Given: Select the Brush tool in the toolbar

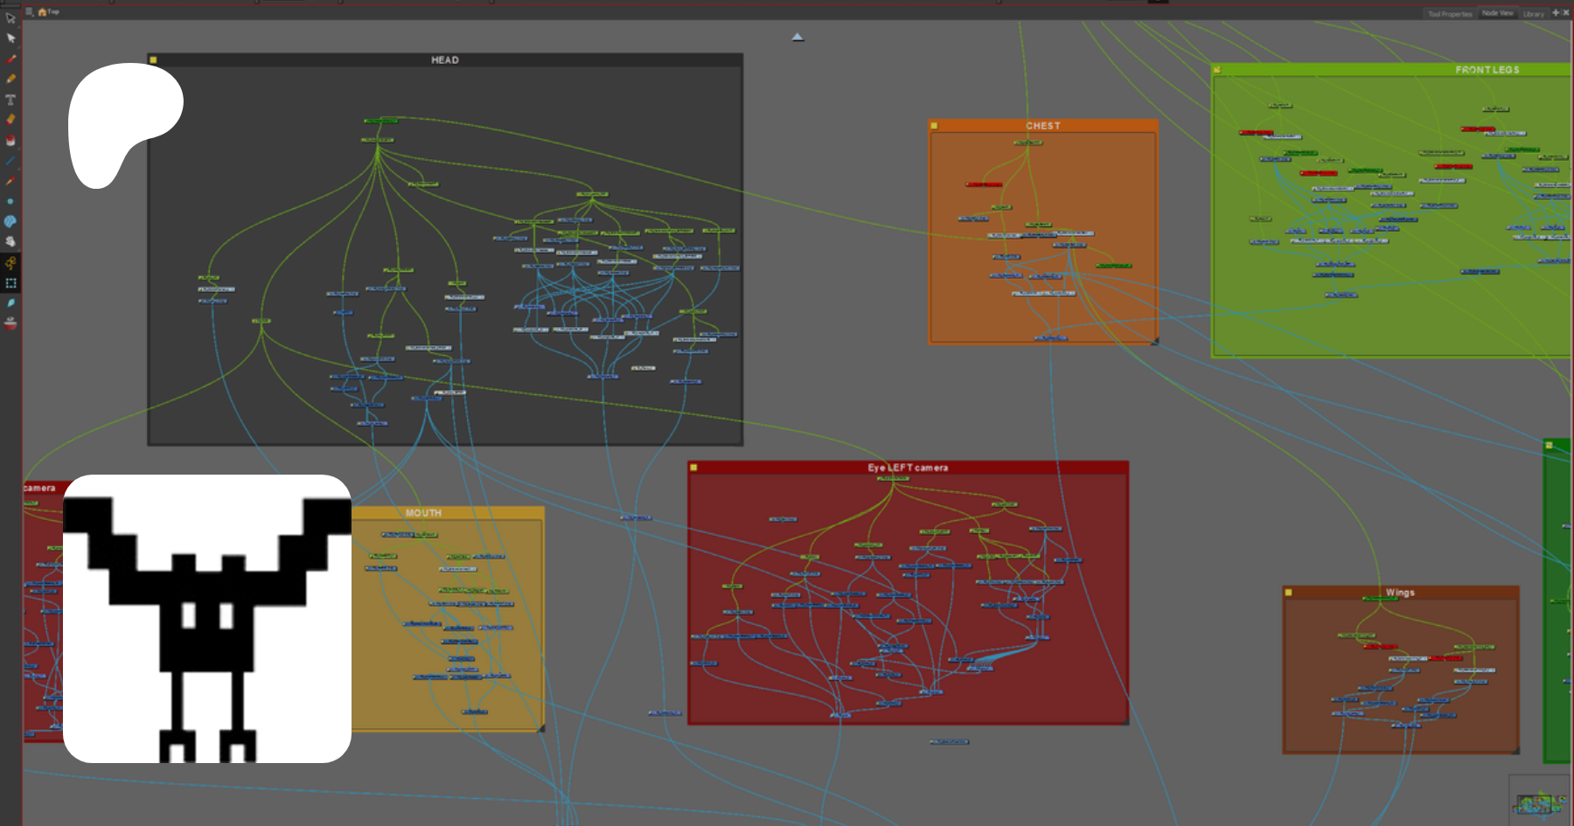Looking at the screenshot, I should (10, 59).
